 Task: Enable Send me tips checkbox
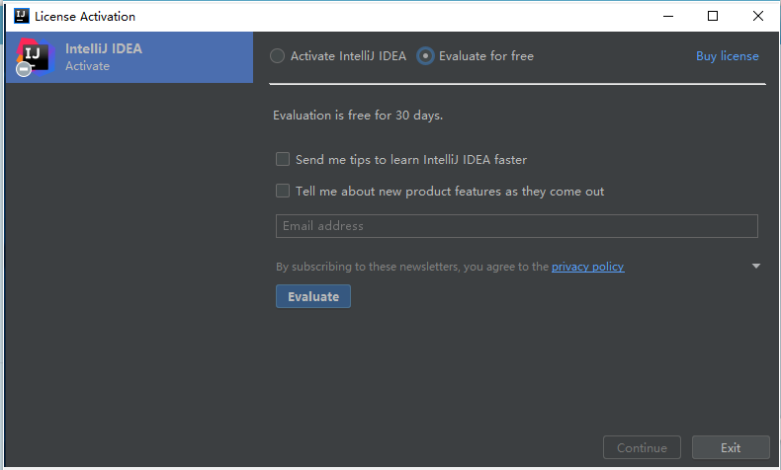(283, 159)
